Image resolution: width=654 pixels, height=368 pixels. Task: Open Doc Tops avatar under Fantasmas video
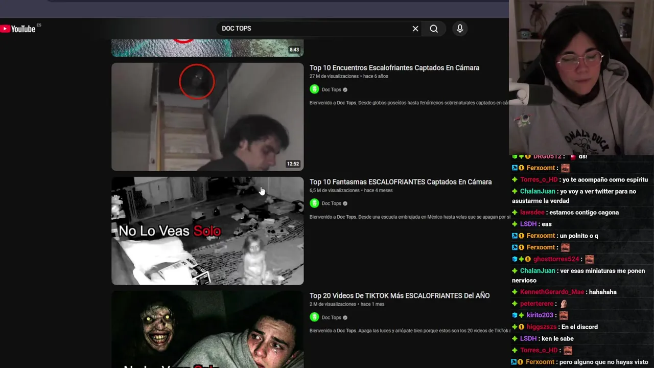click(x=314, y=203)
